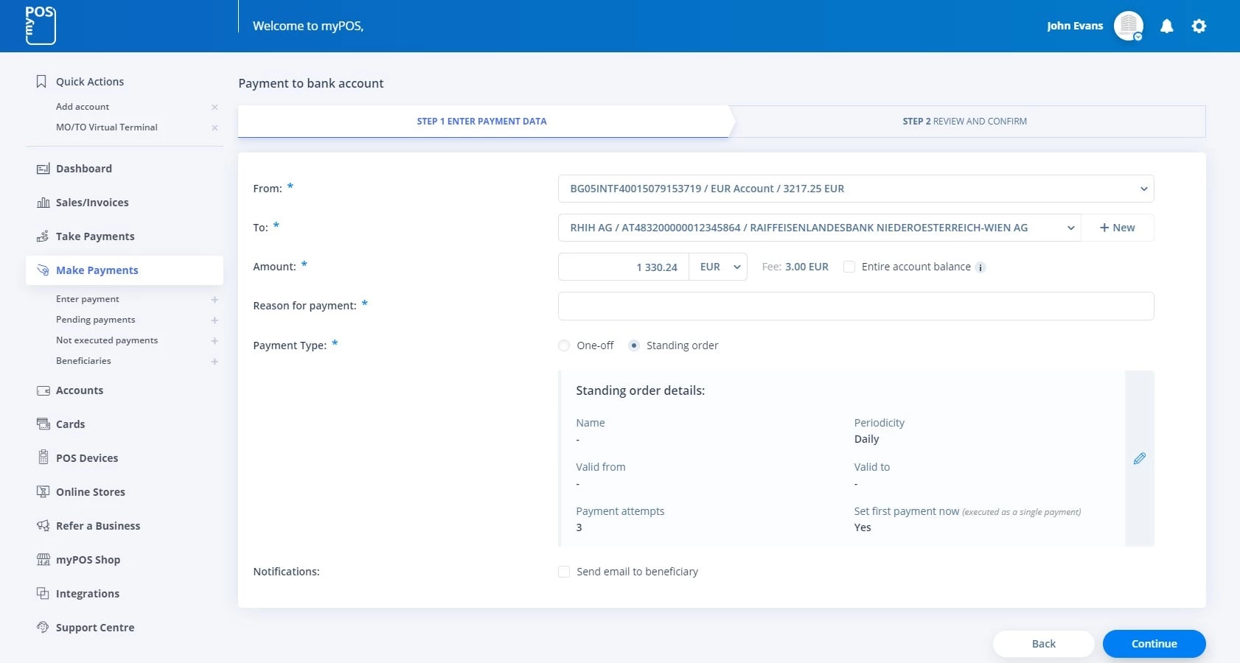
Task: Click the notifications bell icon
Action: 1166,27
